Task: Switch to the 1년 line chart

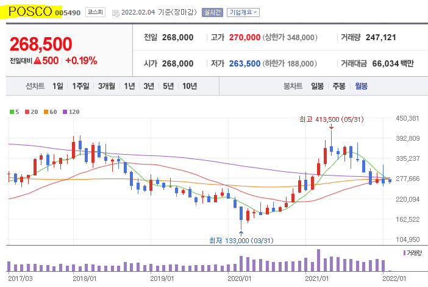Action: [130, 86]
